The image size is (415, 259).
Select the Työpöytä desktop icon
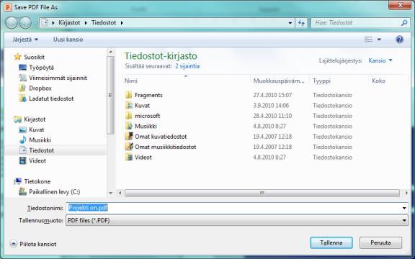point(23,68)
